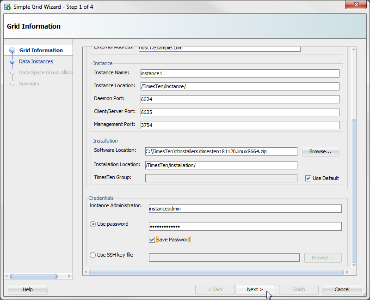Click the step list's scroll left arrow
This screenshot has width=370, height=300.
(x=6, y=276)
